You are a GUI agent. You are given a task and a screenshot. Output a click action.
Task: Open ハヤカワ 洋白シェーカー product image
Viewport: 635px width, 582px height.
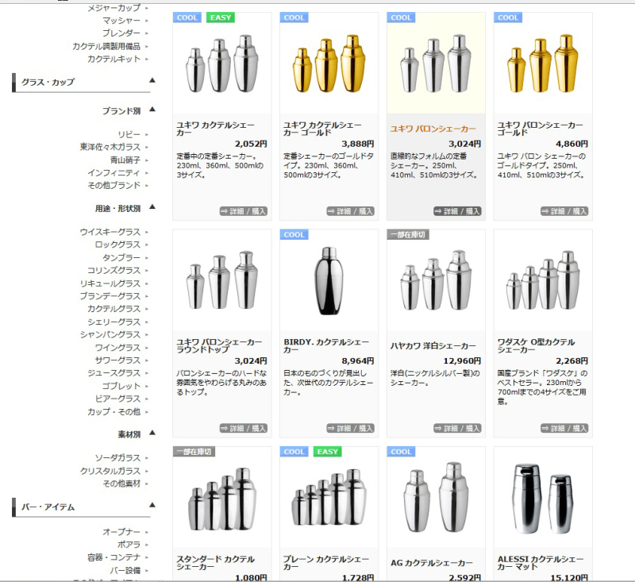point(436,280)
